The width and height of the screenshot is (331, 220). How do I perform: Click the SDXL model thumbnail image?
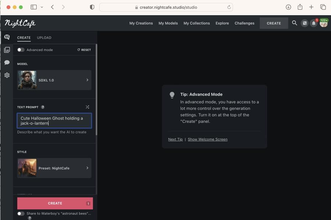27,80
